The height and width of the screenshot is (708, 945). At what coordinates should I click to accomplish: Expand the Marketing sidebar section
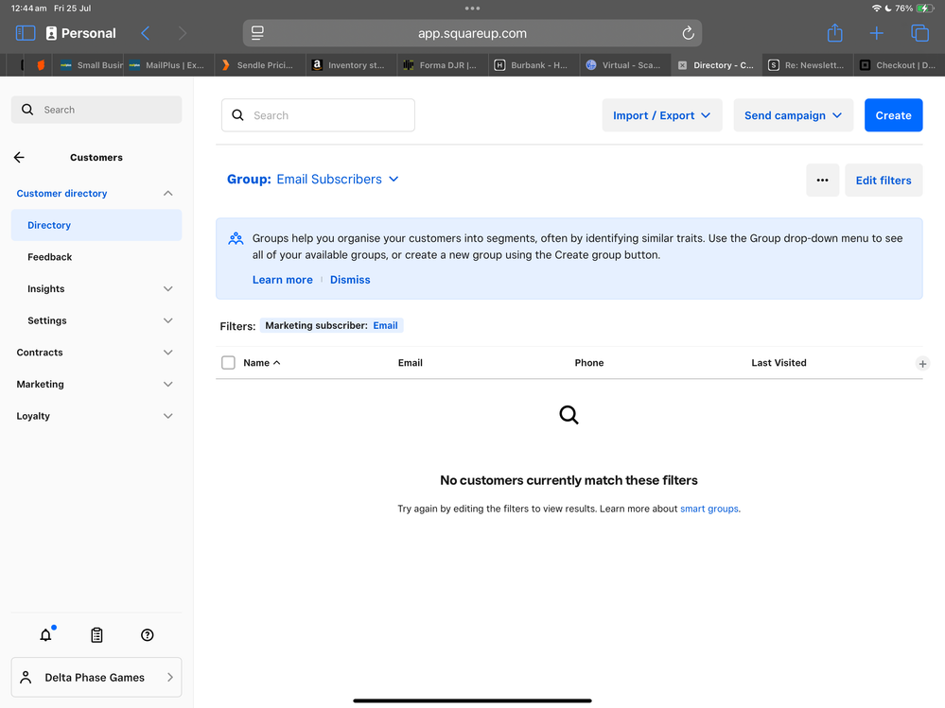[95, 384]
